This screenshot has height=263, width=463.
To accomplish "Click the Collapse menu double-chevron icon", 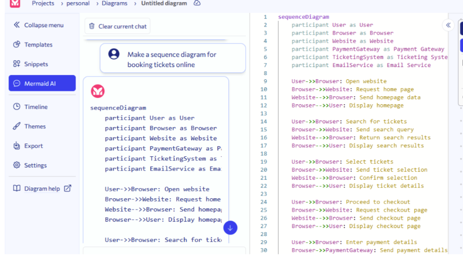I will tap(16, 25).
